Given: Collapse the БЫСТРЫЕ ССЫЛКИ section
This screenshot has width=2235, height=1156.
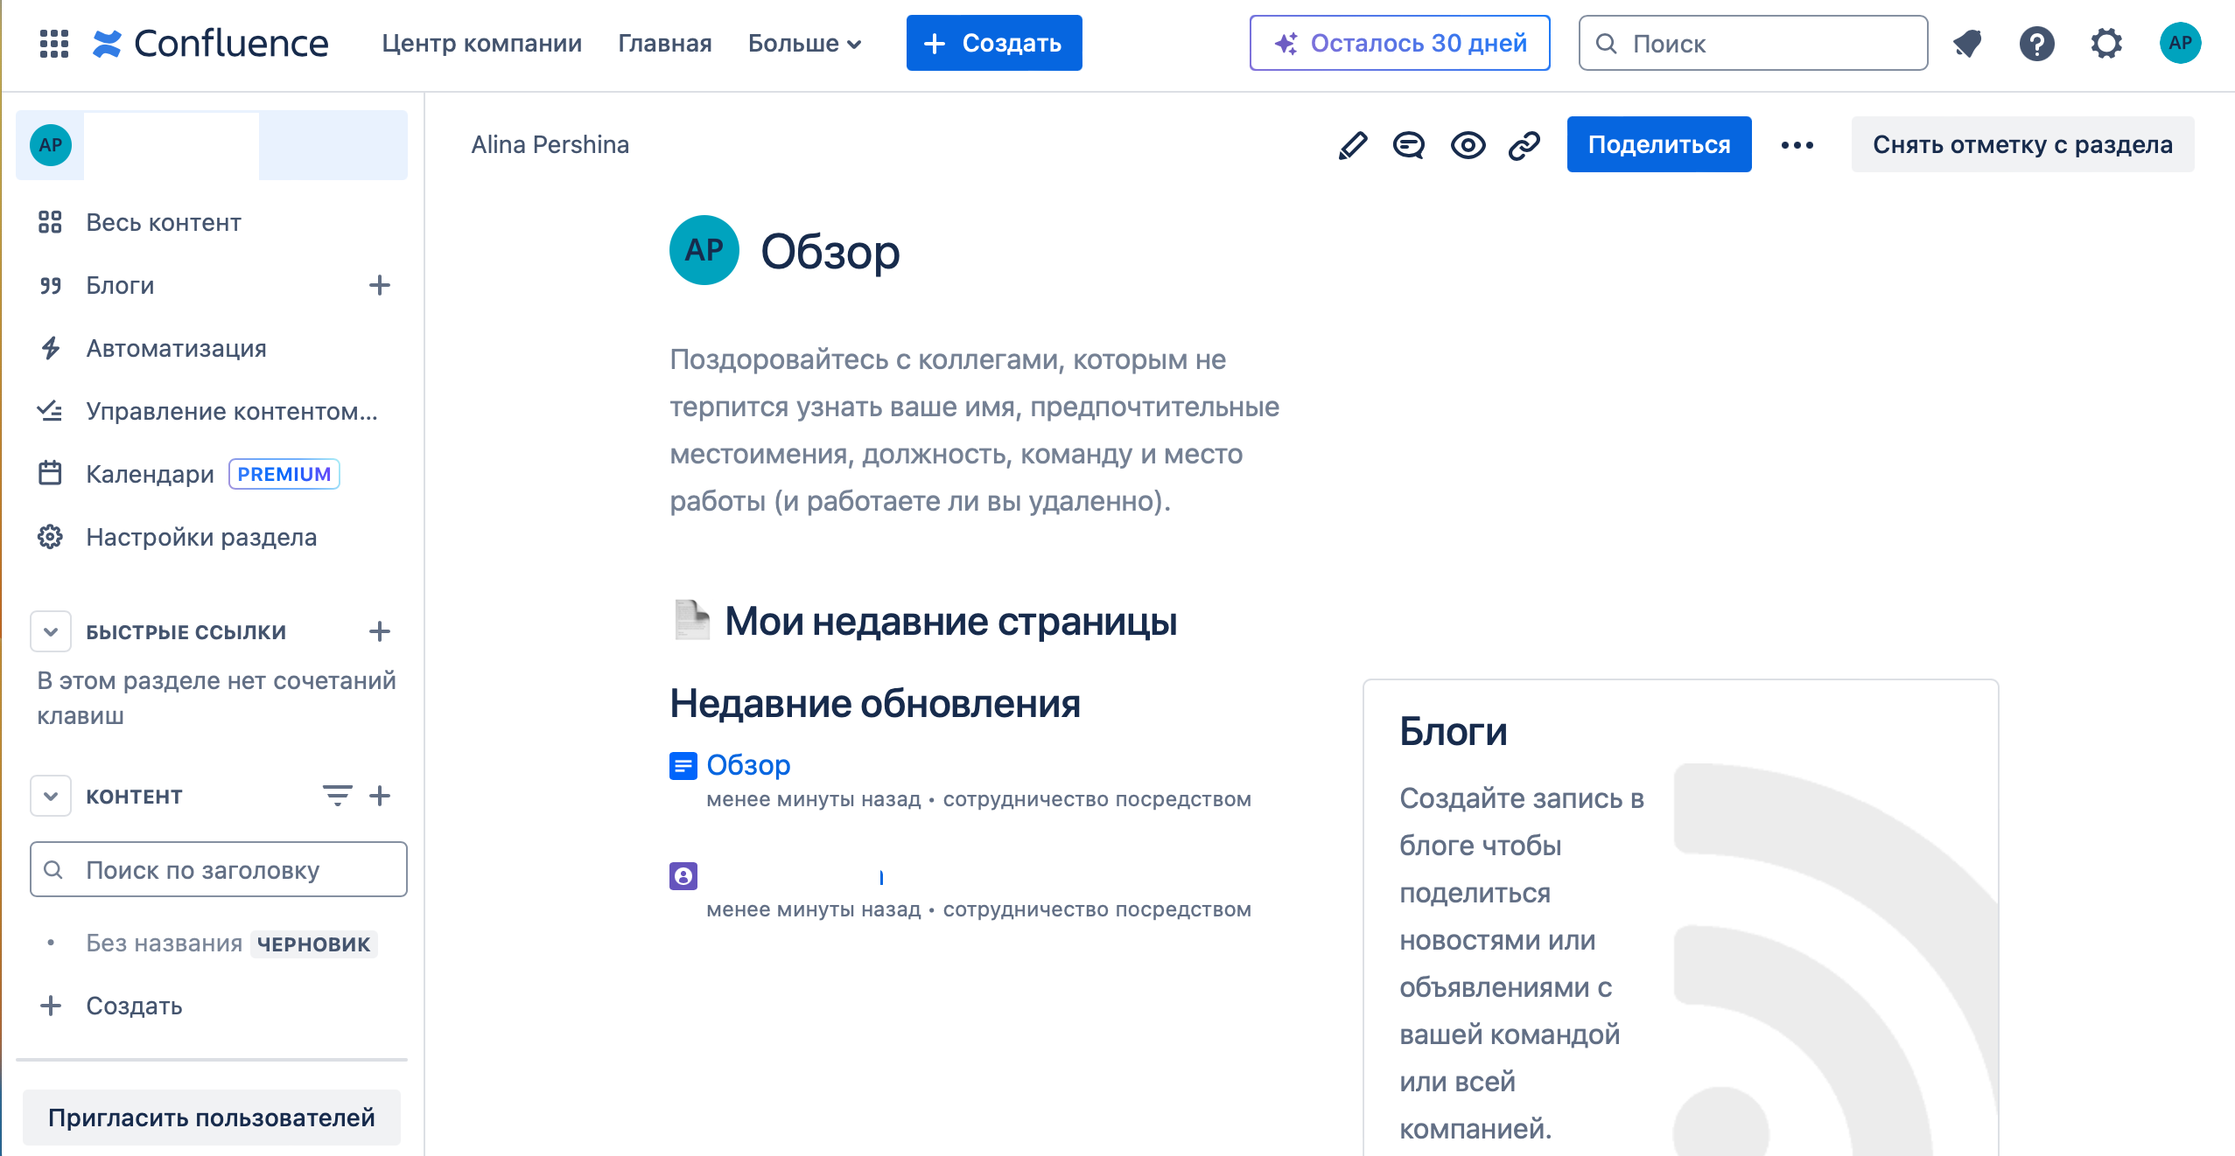Looking at the screenshot, I should point(51,631).
